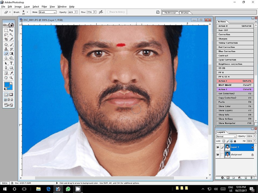Screen dimensions: 258x193
Task: Select the Clone Stamp tool
Action: click(6, 49)
